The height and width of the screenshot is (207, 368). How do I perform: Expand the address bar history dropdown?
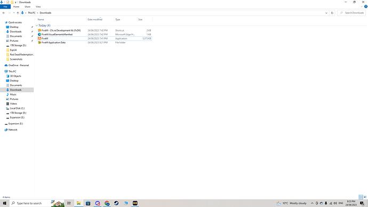point(326,13)
